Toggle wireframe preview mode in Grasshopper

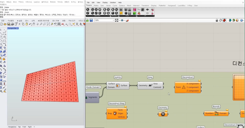point(221,20)
